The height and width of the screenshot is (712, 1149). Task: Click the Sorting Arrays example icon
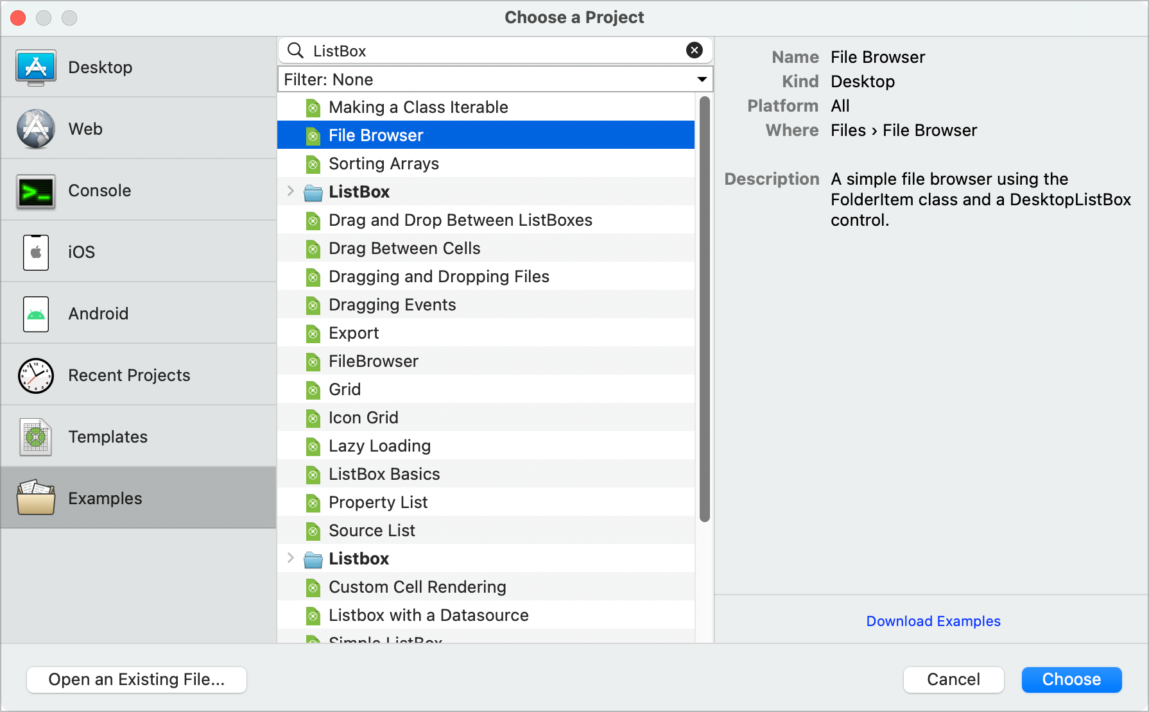click(313, 164)
